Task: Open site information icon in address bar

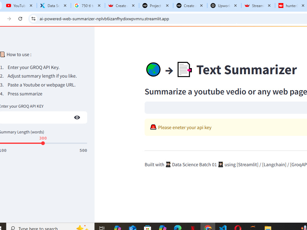Action: (33, 19)
